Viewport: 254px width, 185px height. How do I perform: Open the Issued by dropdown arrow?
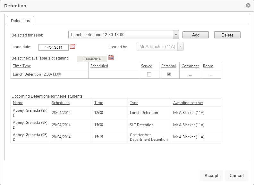point(181,47)
